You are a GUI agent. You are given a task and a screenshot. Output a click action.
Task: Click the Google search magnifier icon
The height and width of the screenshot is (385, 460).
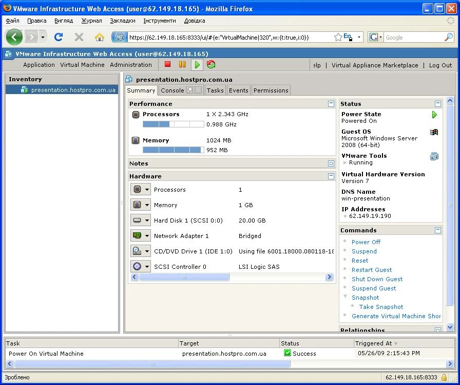[x=449, y=37]
